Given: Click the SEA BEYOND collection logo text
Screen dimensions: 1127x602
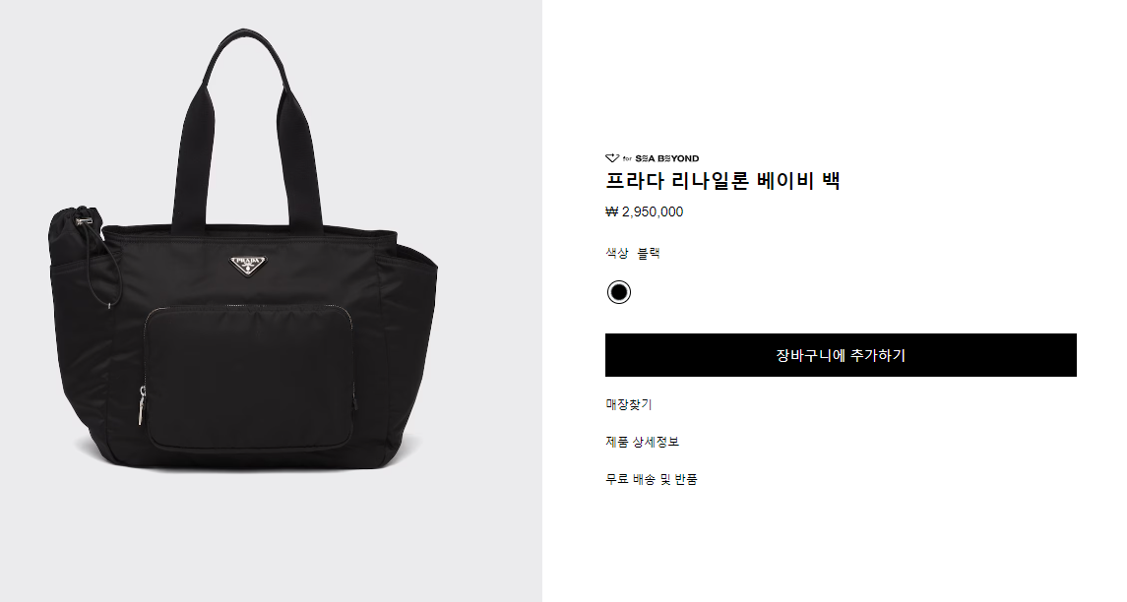Looking at the screenshot, I should tap(667, 158).
